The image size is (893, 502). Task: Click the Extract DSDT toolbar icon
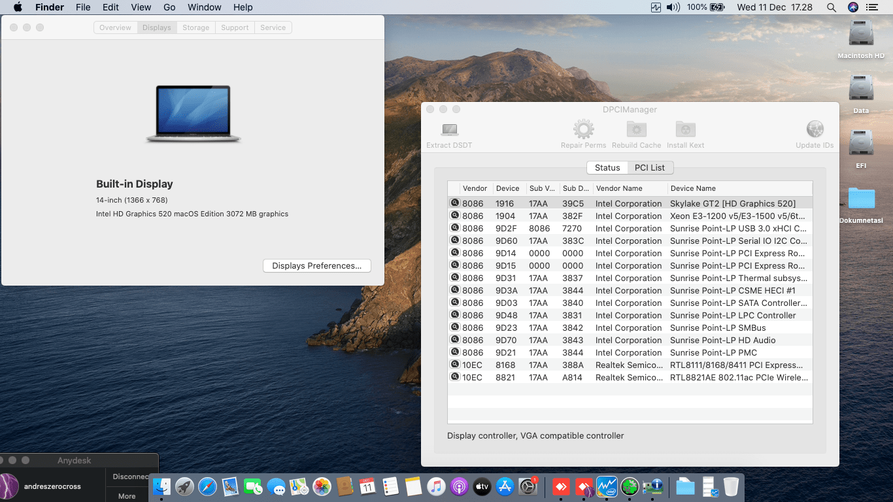coord(449,130)
